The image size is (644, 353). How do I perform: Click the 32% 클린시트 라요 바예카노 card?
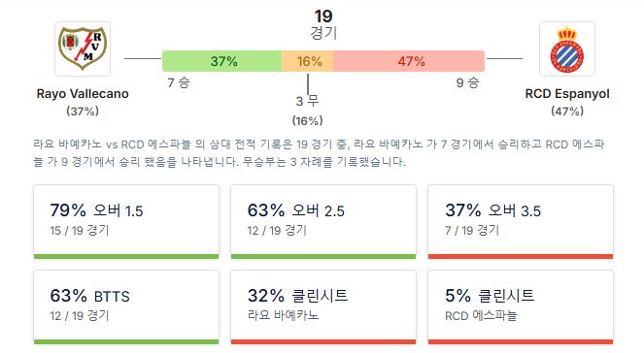click(323, 307)
